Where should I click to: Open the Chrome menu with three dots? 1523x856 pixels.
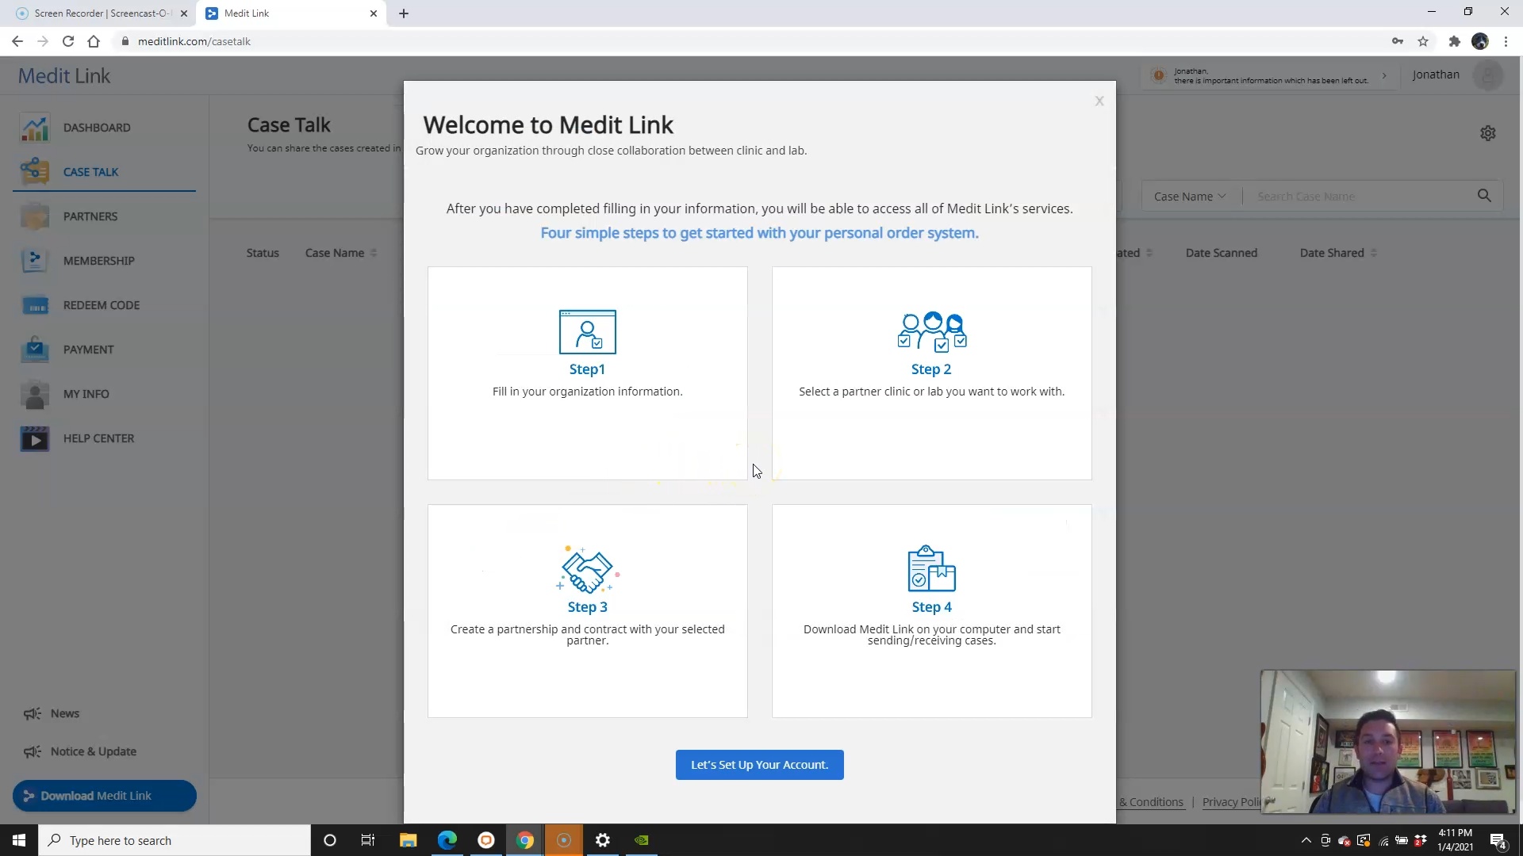click(x=1506, y=41)
